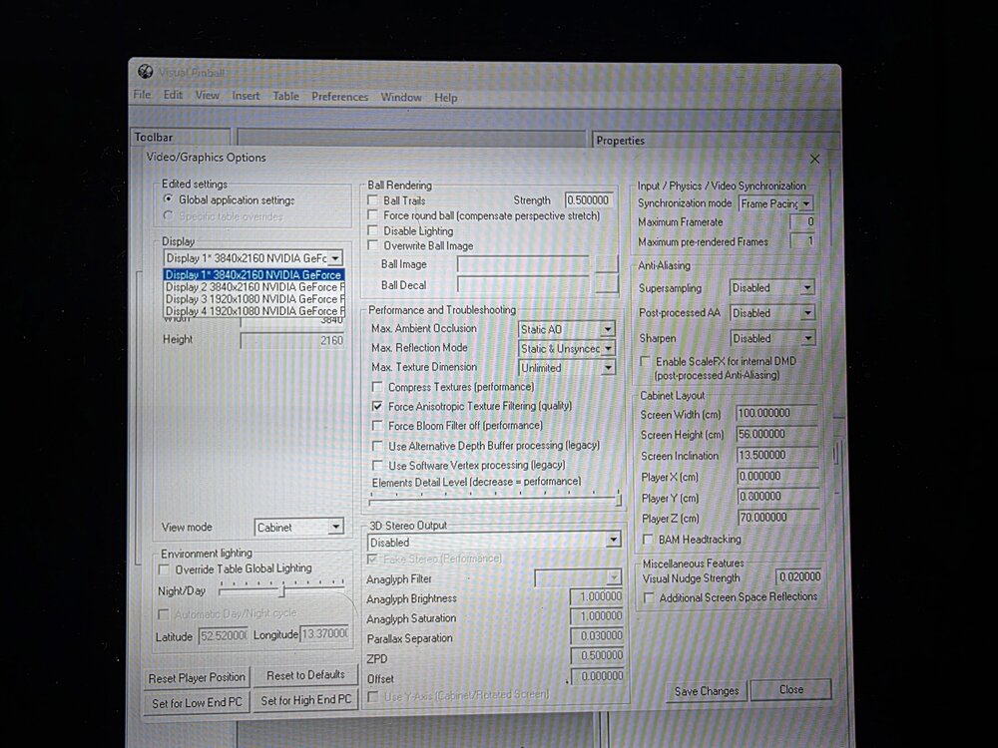
Task: Toggle Force round ball checkbox
Action: pyautogui.click(x=373, y=215)
